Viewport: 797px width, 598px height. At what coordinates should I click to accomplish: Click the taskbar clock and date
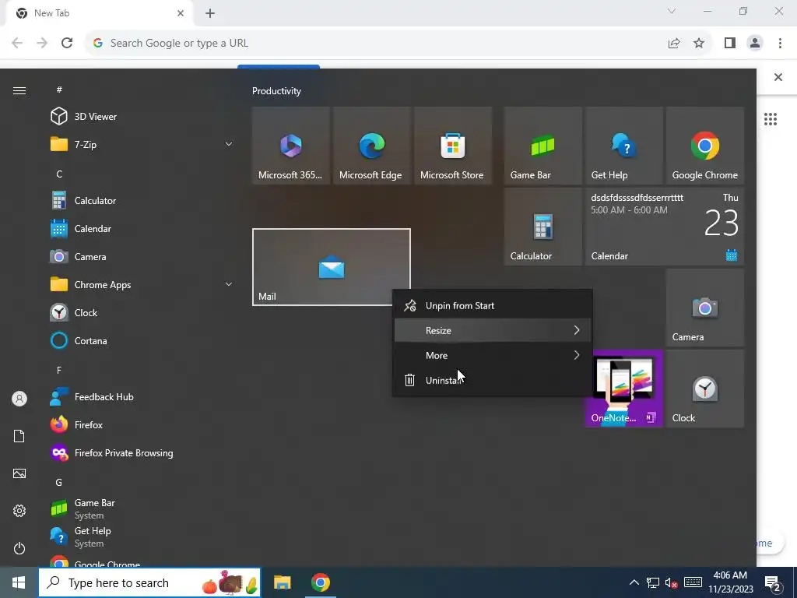730,582
